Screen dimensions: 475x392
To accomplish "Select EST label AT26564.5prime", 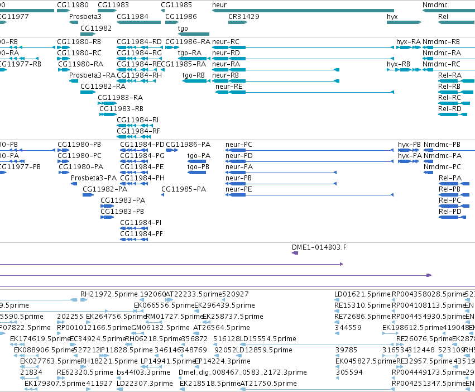I will (222, 328).
